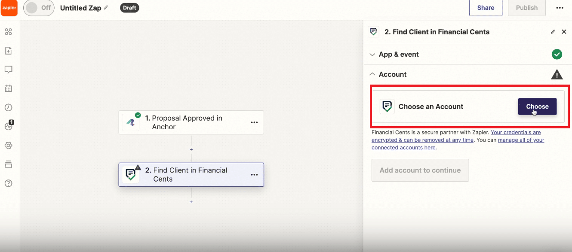The height and width of the screenshot is (252, 572).
Task: Open the history clock icon in sidebar
Action: [8, 107]
